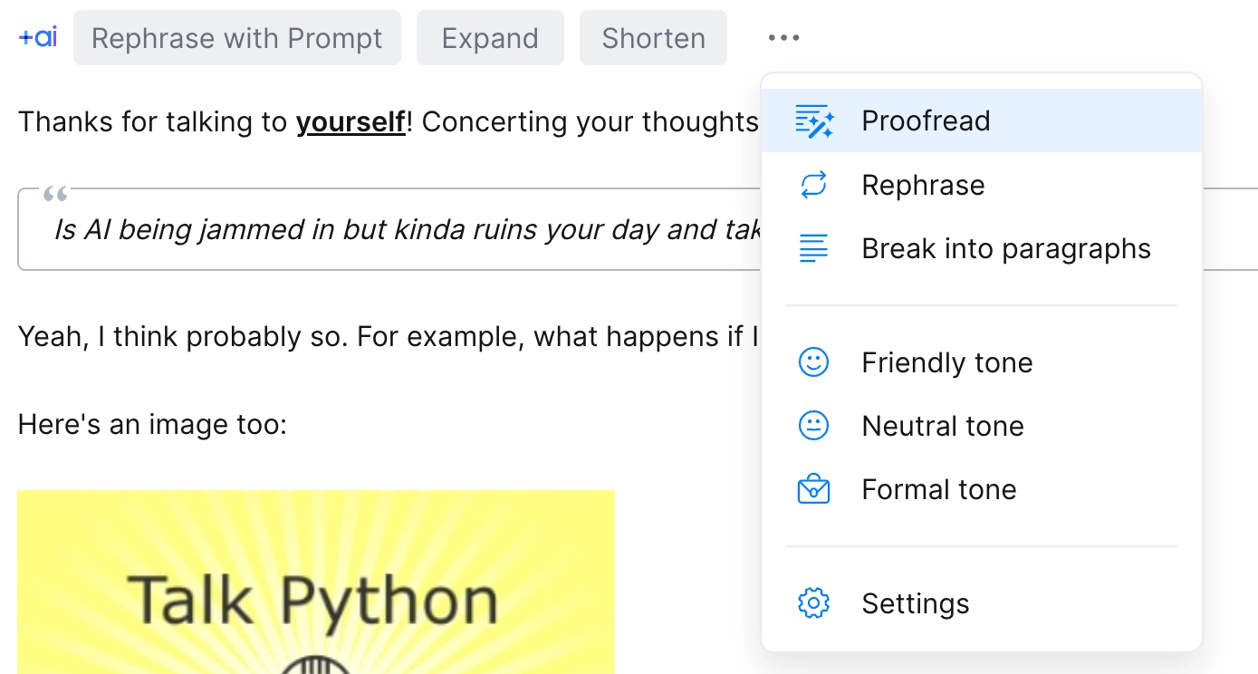Choose Neutral tone menu item
The width and height of the screenshot is (1258, 674).
coord(942,426)
